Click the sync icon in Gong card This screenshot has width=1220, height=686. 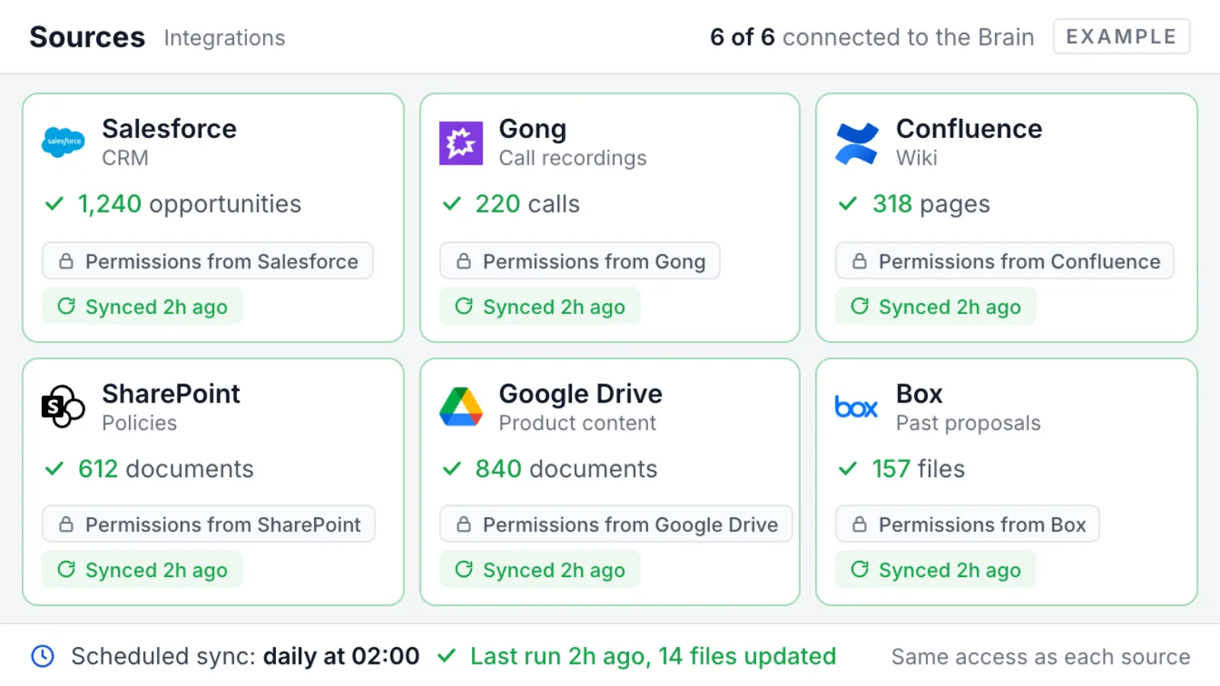(x=464, y=306)
